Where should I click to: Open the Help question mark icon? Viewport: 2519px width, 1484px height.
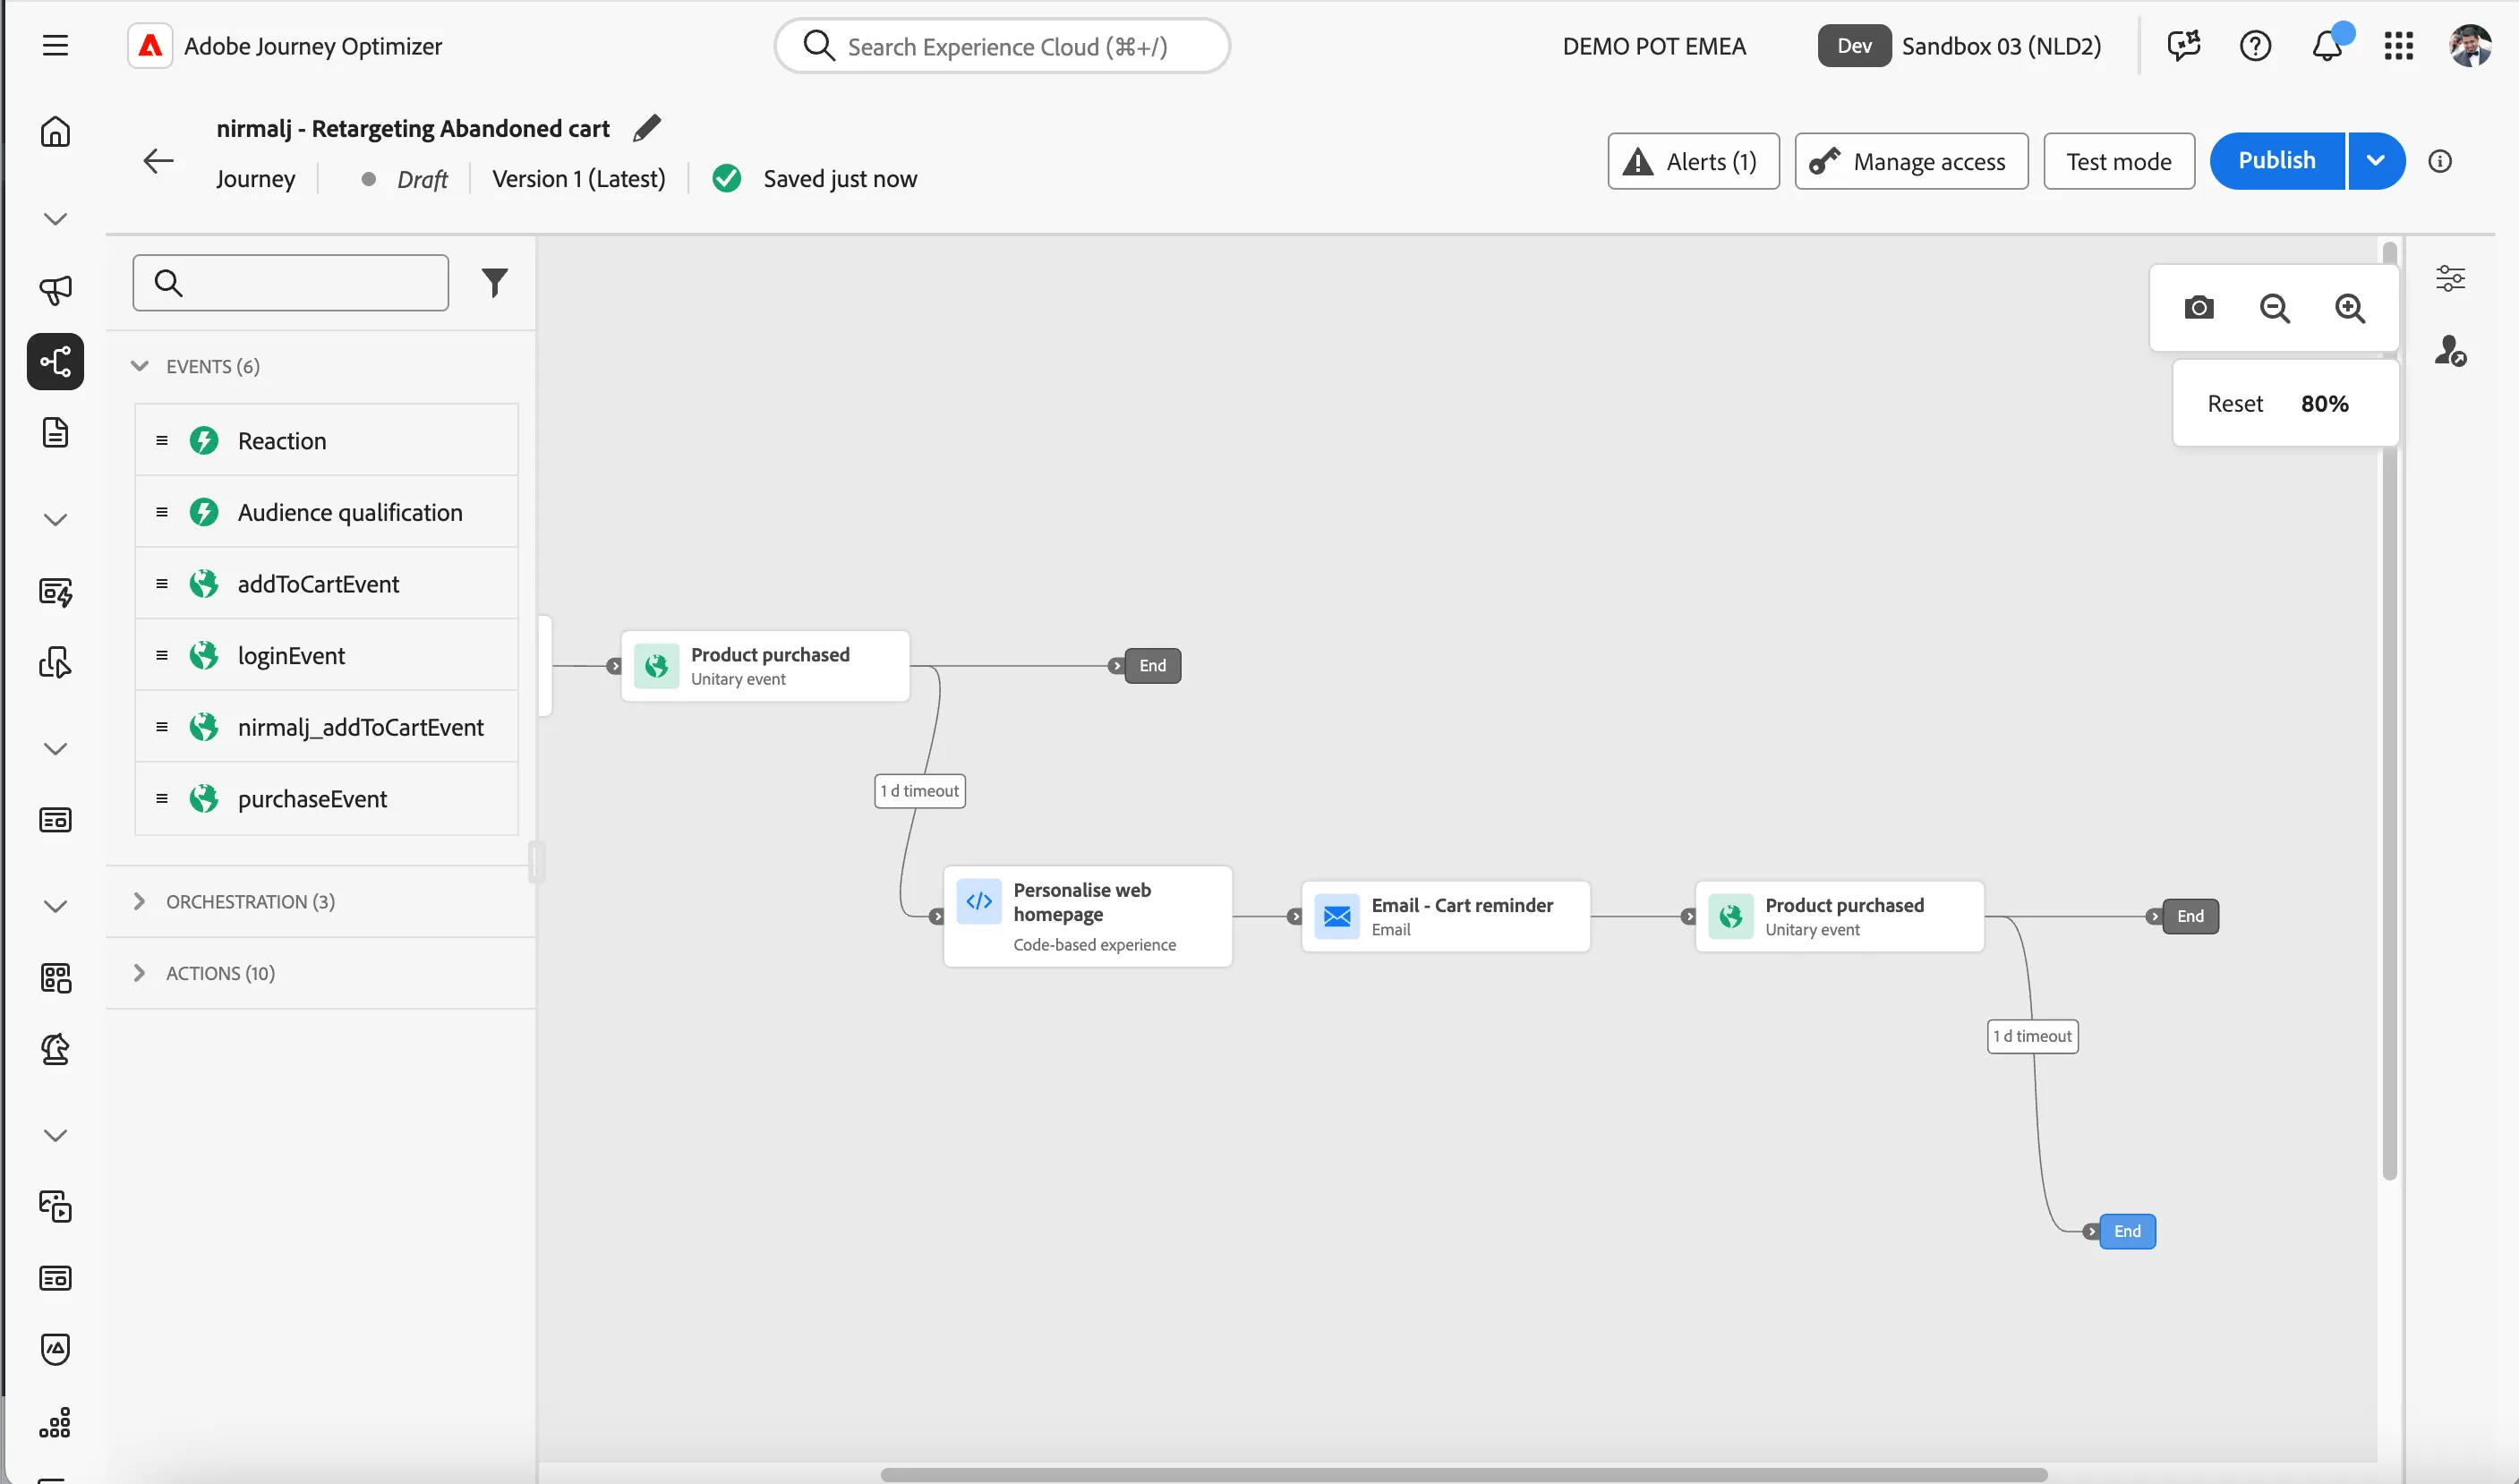(2255, 46)
